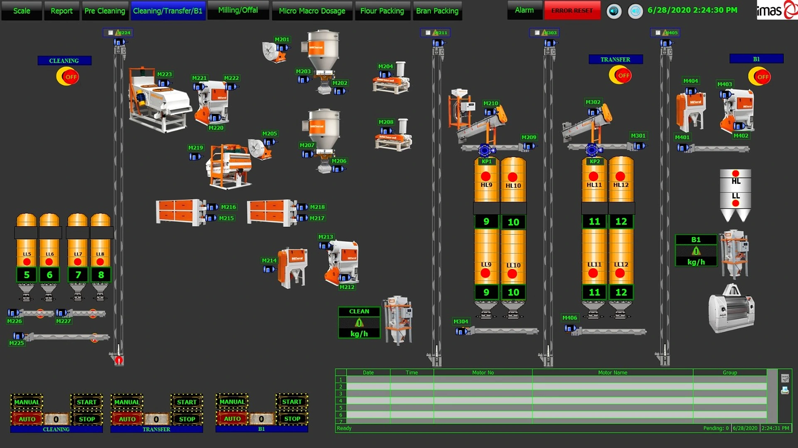Tick the M303 elevator checkbox
Viewport: 798px width, 448px height.
(x=537, y=32)
